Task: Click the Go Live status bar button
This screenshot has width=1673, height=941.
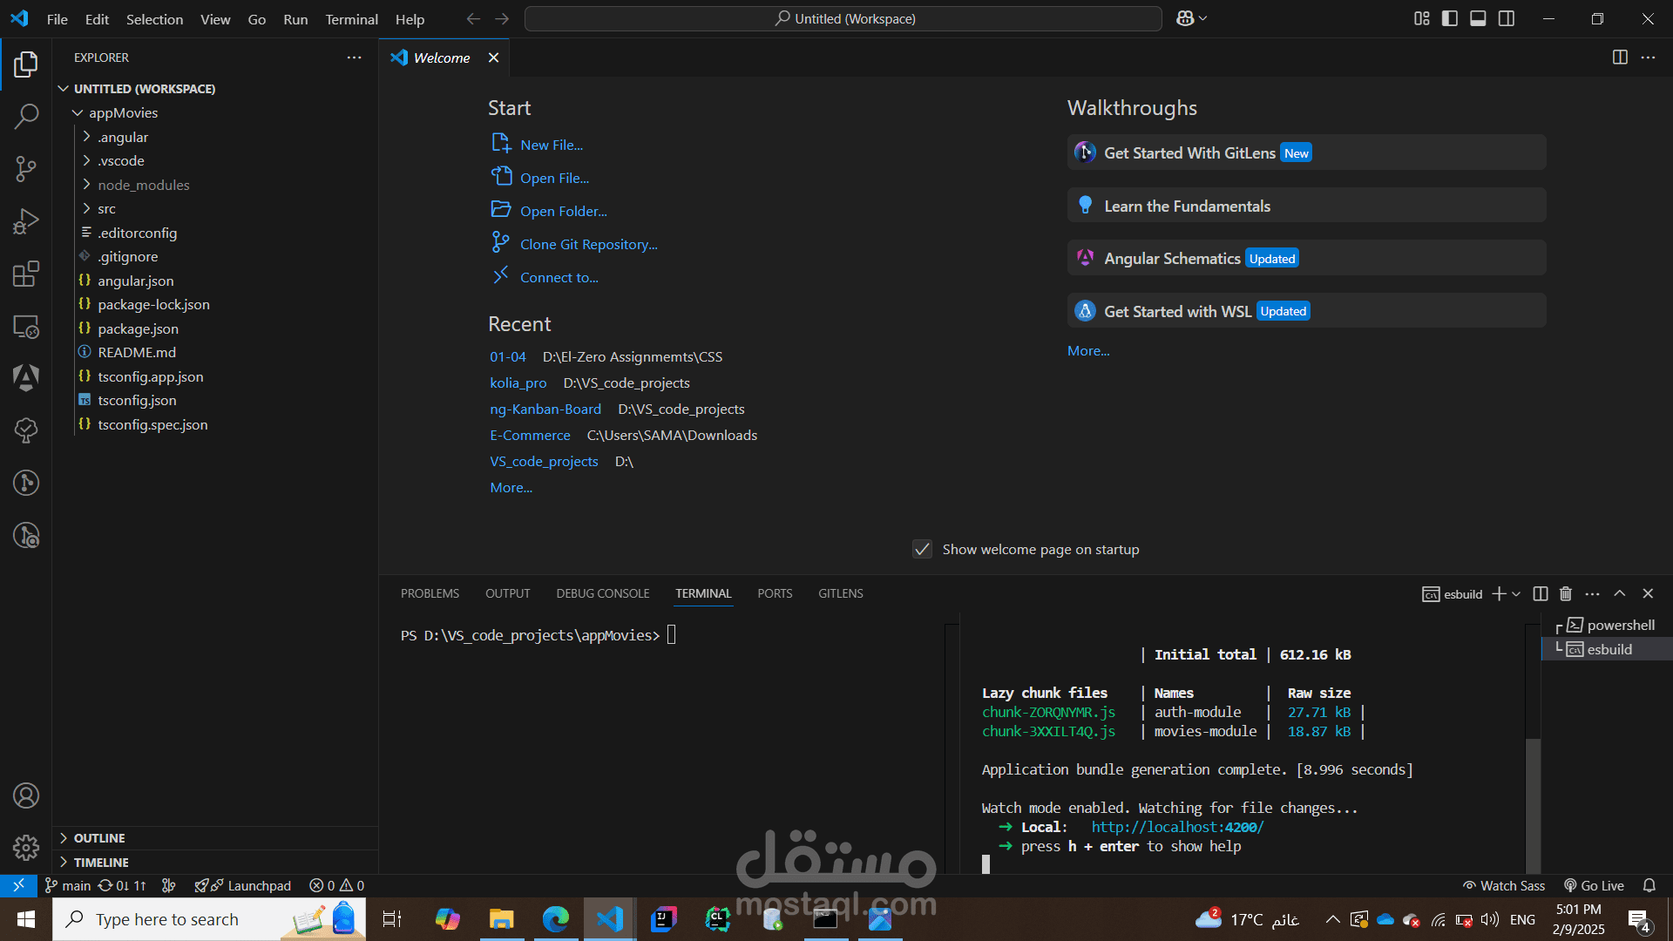Action: click(x=1594, y=885)
